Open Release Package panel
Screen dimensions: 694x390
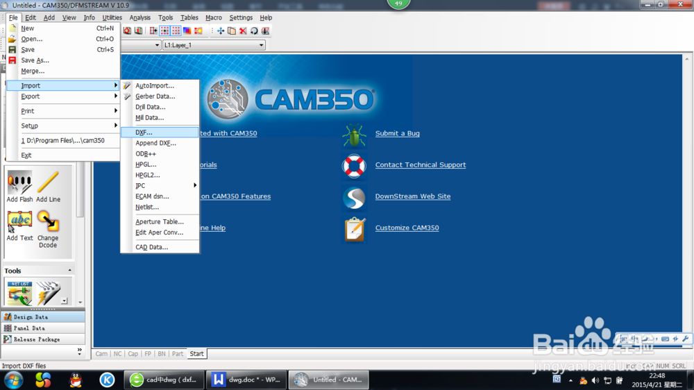43,339
